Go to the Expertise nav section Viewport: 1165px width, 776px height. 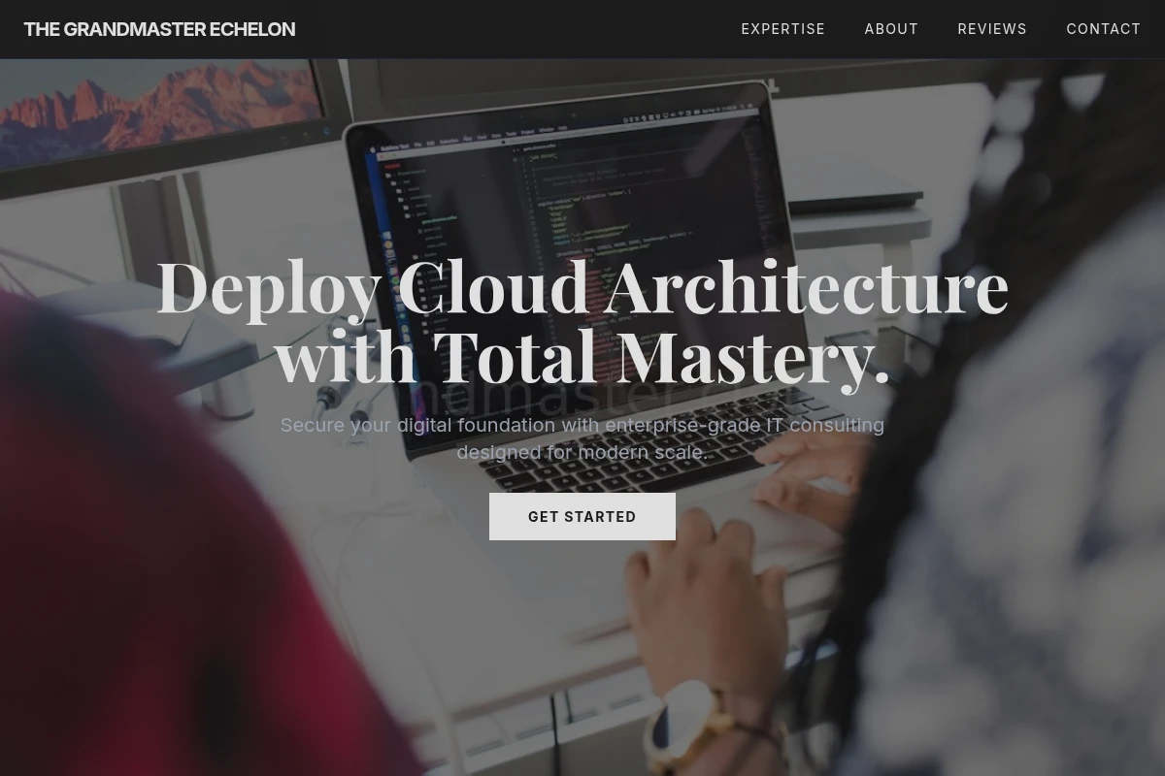tap(783, 29)
